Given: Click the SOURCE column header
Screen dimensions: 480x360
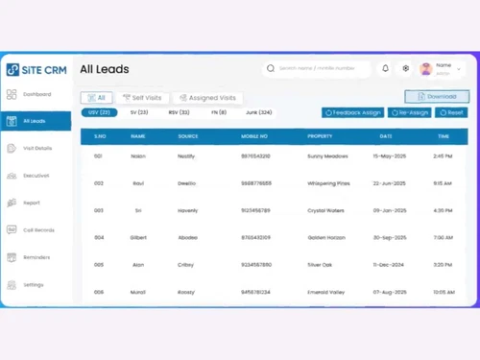Looking at the screenshot, I should tap(188, 136).
